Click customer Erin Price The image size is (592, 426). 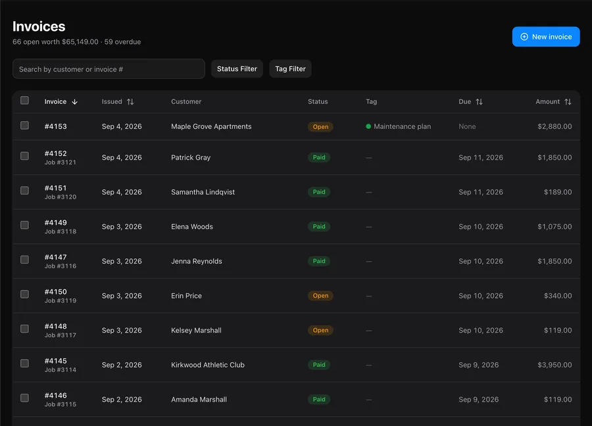186,296
